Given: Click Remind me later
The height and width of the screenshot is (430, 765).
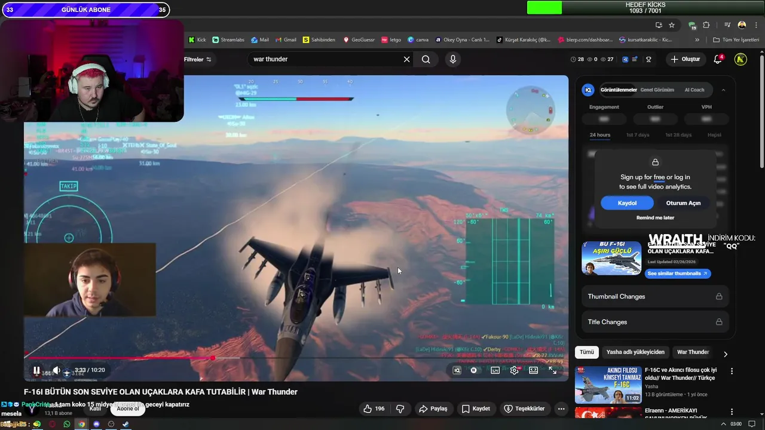Looking at the screenshot, I should click(655, 218).
